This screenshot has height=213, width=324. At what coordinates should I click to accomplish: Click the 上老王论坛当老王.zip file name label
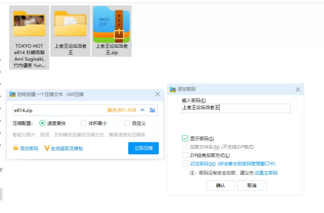coord(112,49)
